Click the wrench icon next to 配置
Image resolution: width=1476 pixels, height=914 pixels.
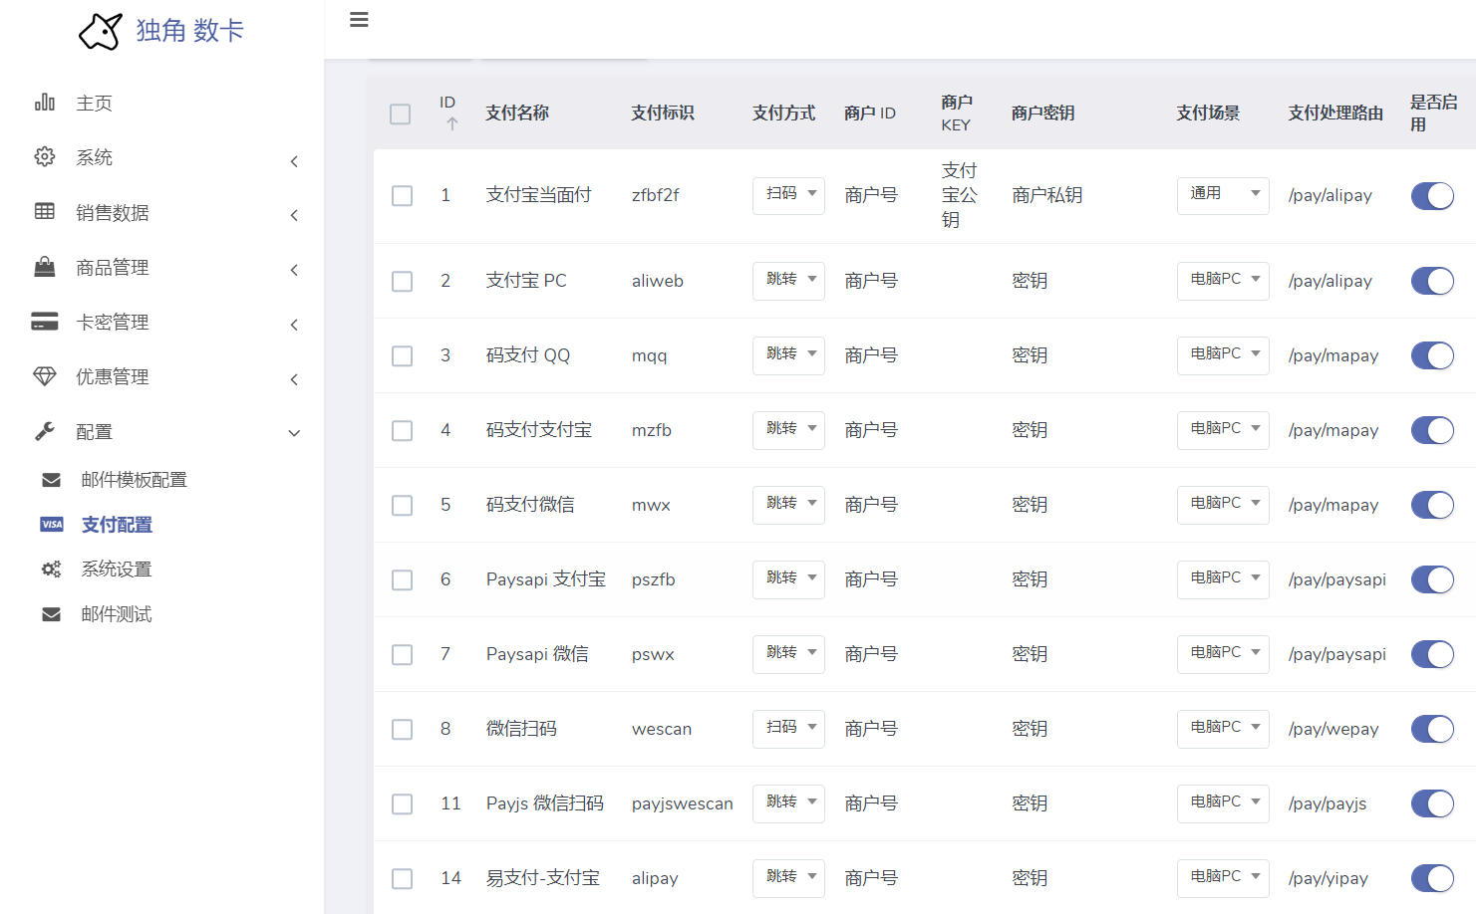click(45, 430)
